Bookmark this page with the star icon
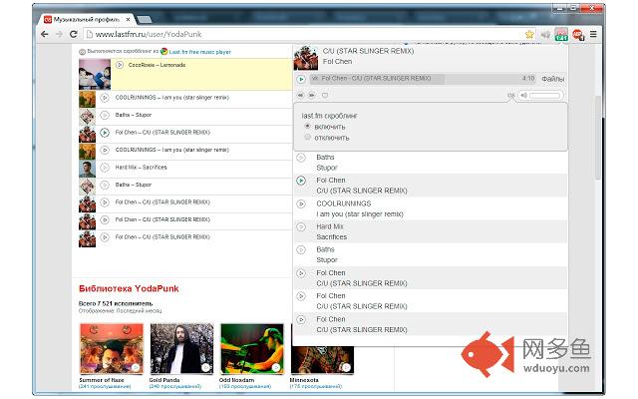 [529, 34]
